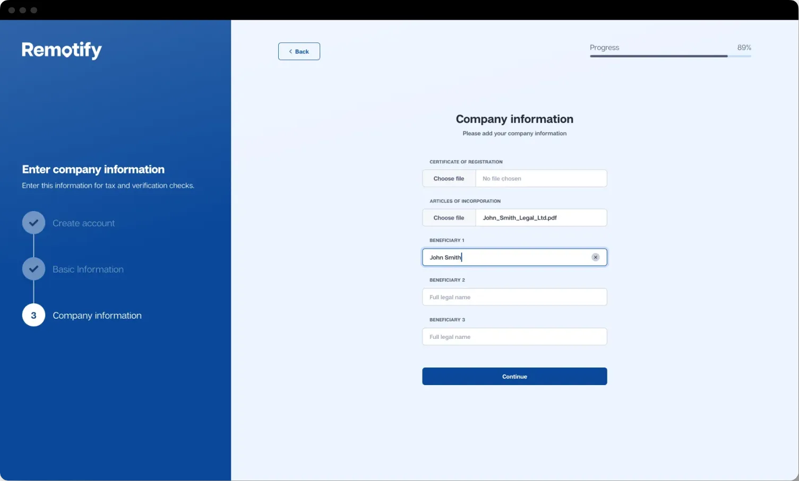Click the Basic Information checkmark icon
Viewport: 799px width, 481px height.
33,269
